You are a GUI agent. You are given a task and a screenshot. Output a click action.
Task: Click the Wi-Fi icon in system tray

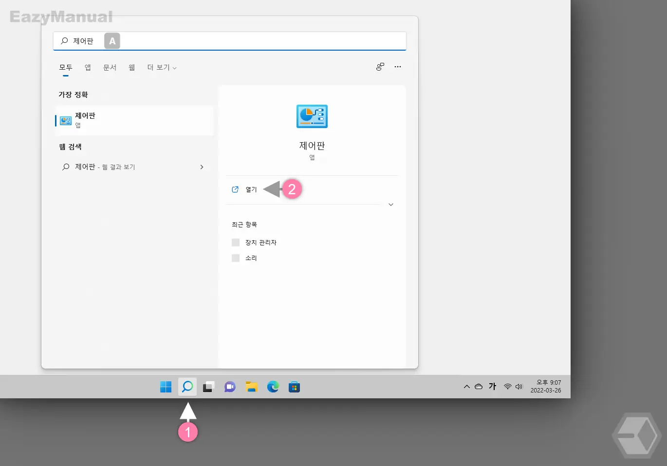pos(507,386)
